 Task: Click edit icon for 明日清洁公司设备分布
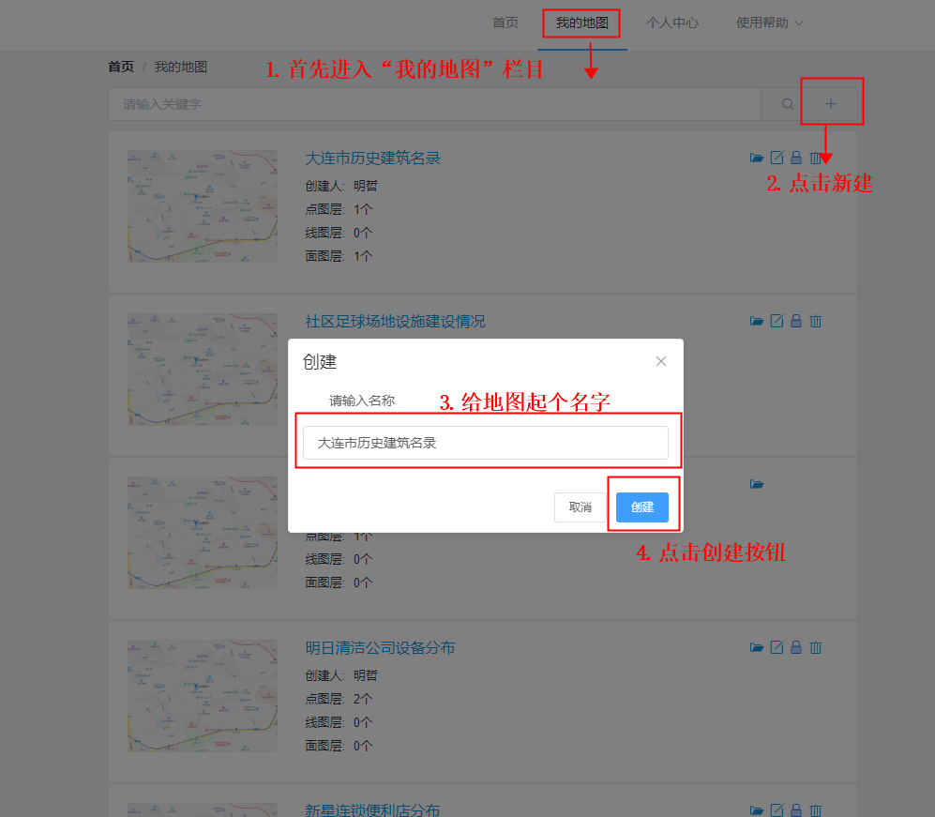tap(777, 647)
